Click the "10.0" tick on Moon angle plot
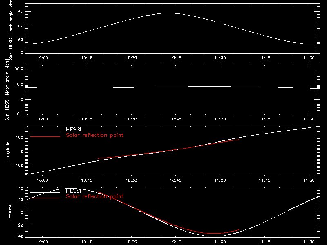 [19, 84]
